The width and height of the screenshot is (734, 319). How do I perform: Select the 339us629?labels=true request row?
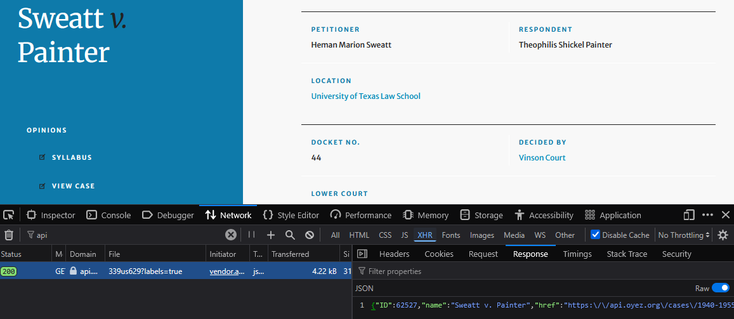click(x=176, y=271)
